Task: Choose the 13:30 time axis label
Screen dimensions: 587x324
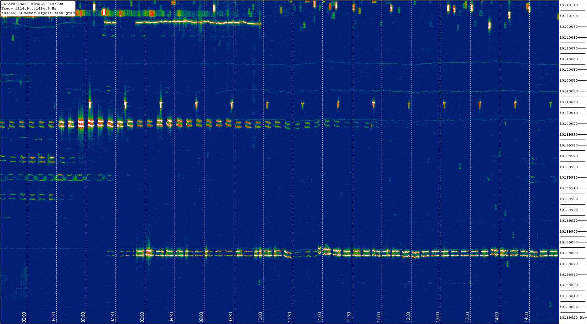Action: pos(467,317)
